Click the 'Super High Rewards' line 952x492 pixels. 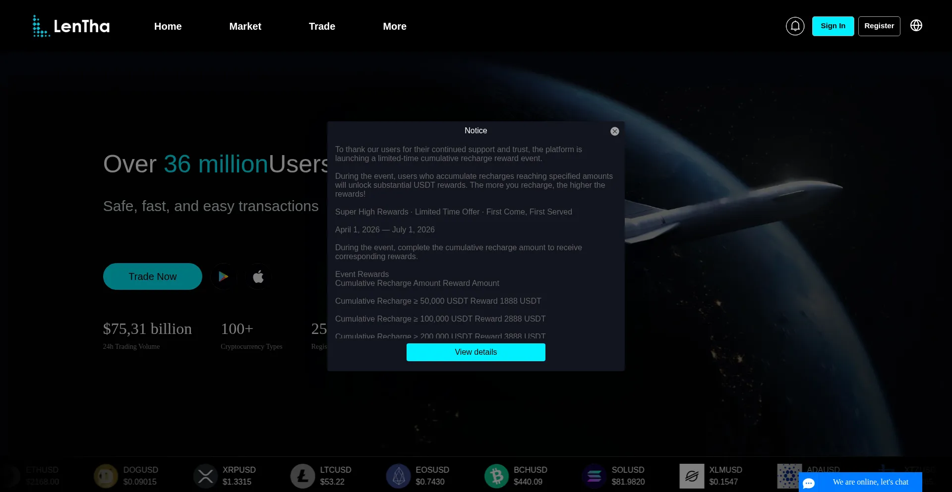point(454,212)
